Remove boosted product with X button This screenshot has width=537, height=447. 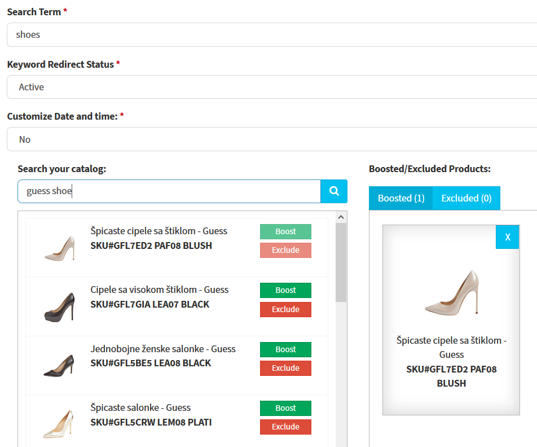coord(508,237)
